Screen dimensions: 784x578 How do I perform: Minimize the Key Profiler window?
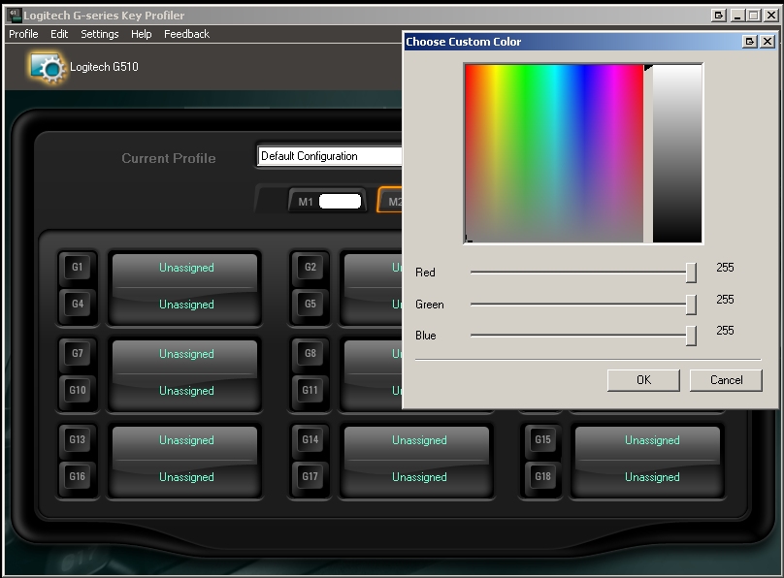pyautogui.click(x=737, y=16)
